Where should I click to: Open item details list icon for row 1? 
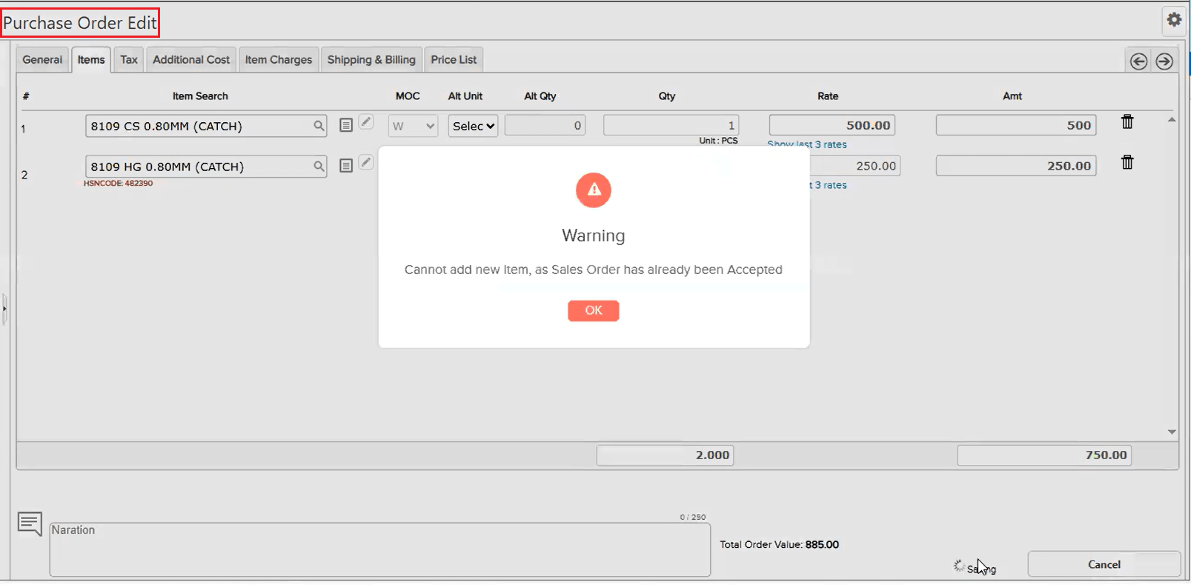point(345,125)
